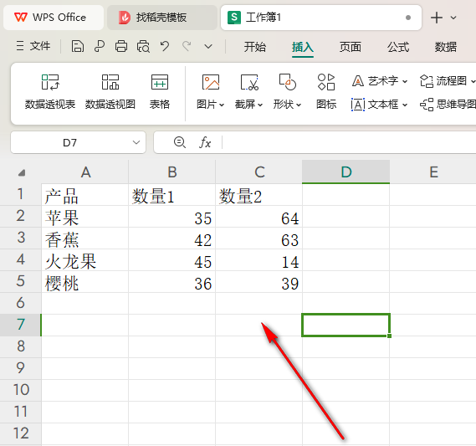Select cell containing 数量2

click(x=259, y=195)
